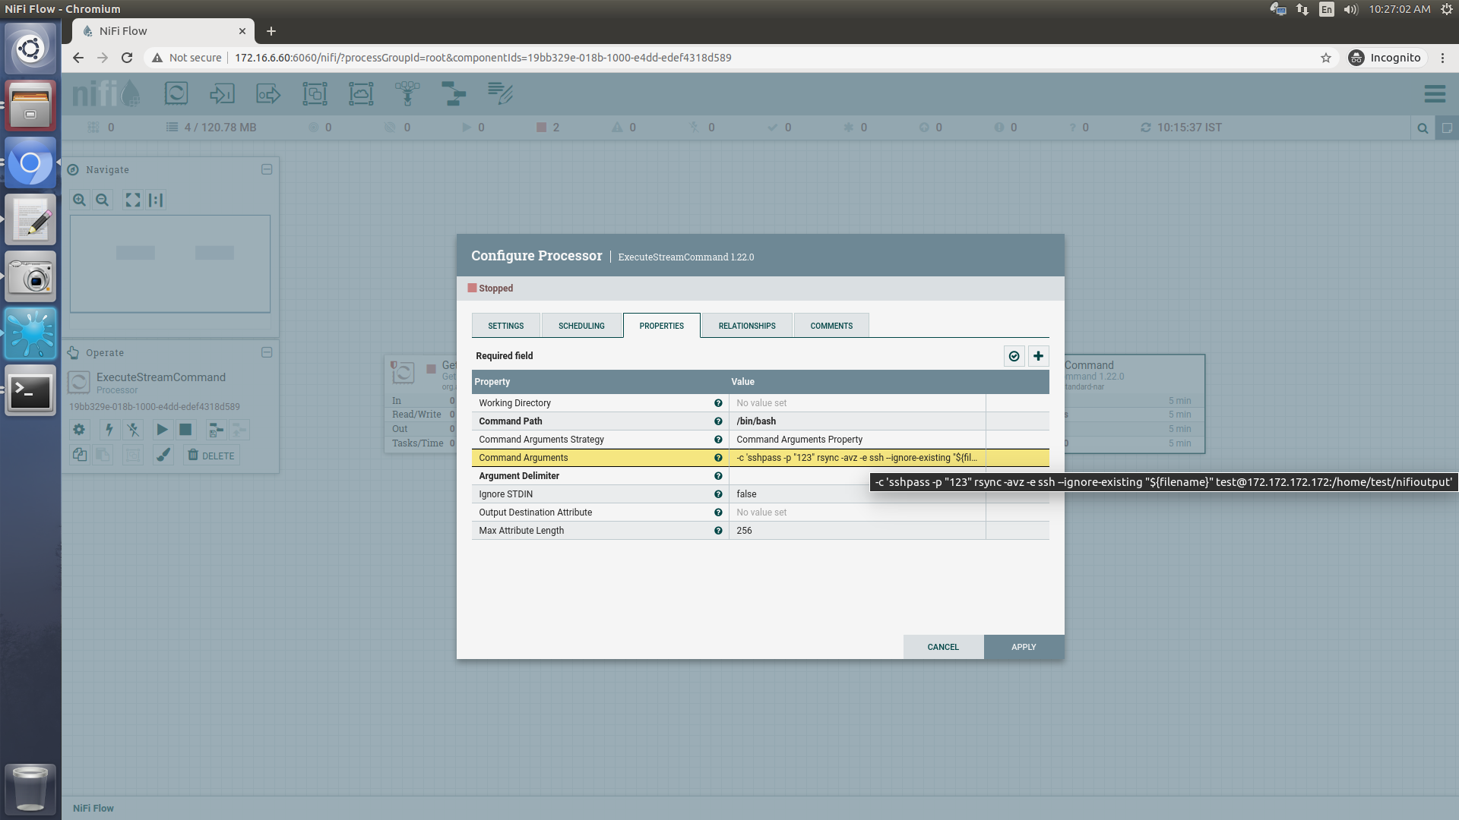Enable the processor via lightning icon

point(109,430)
